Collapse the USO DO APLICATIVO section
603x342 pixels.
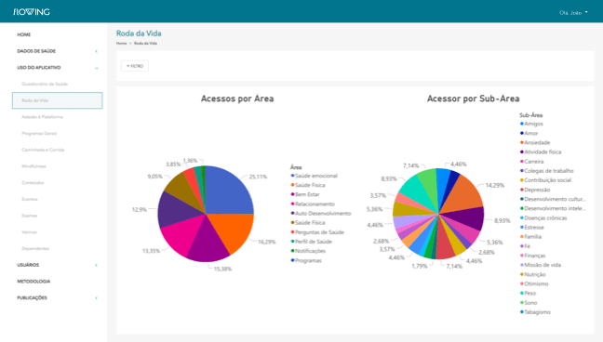tap(57, 68)
